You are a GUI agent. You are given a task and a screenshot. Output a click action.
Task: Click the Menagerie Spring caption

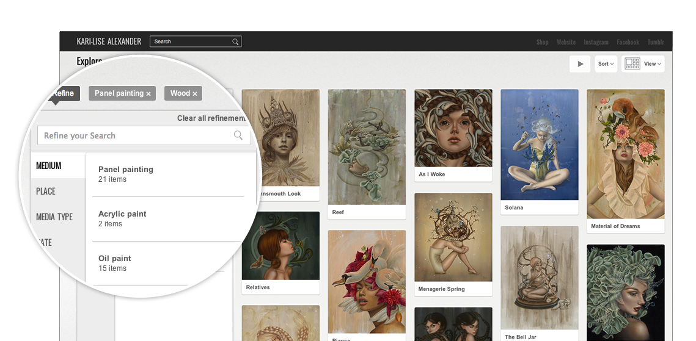[x=442, y=289]
